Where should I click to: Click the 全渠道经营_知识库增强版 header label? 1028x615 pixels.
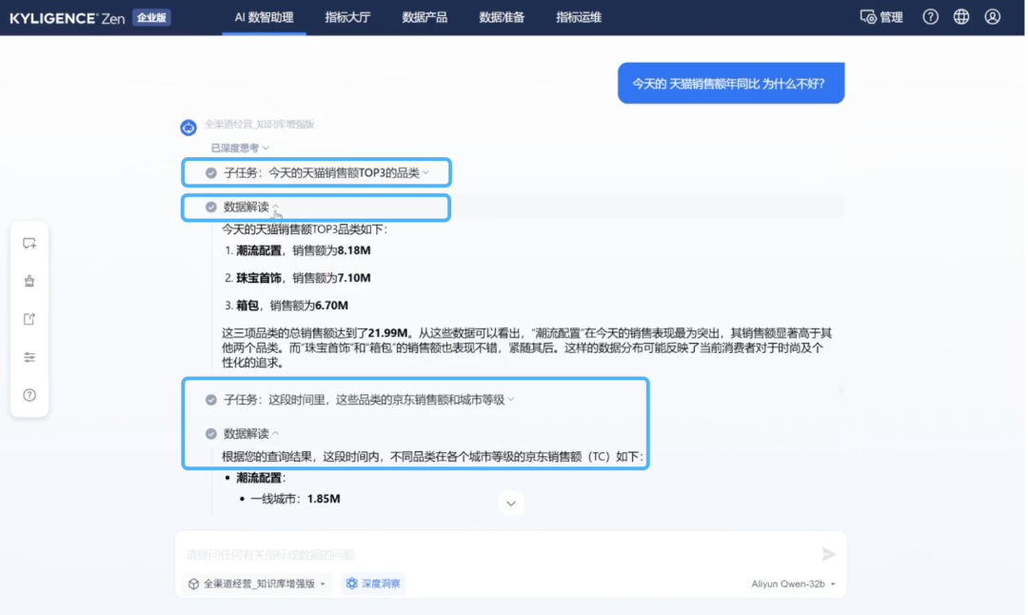coord(260,124)
